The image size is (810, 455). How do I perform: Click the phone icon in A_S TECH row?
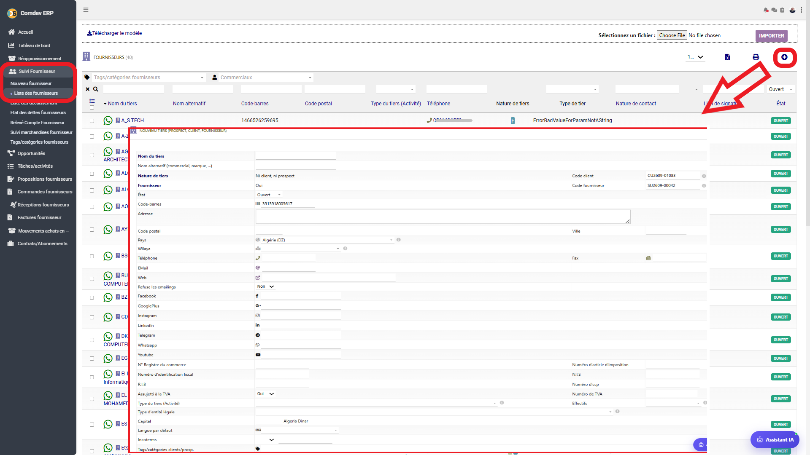point(429,120)
